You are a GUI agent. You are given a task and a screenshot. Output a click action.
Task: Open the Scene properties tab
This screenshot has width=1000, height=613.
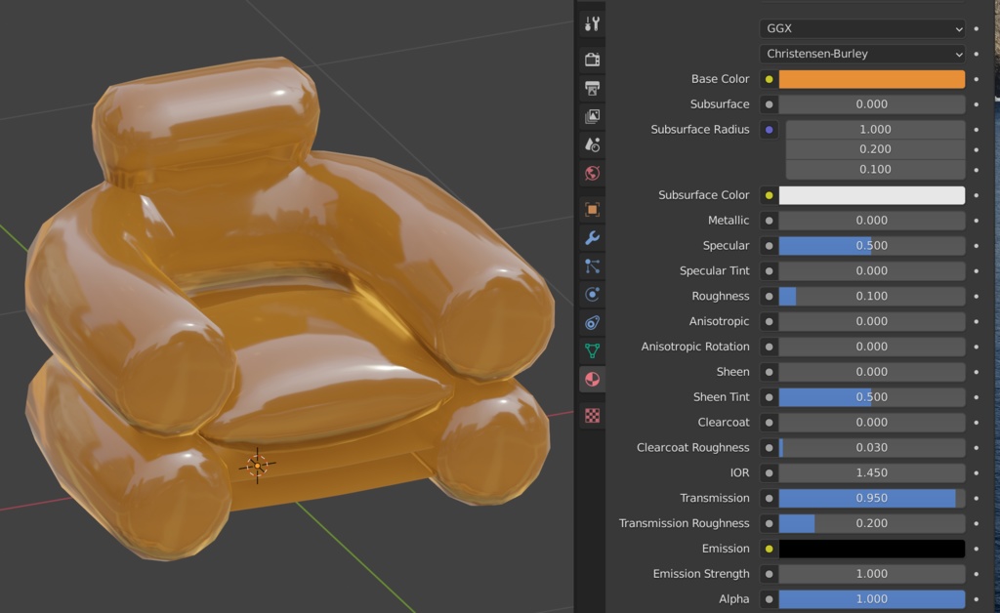592,144
